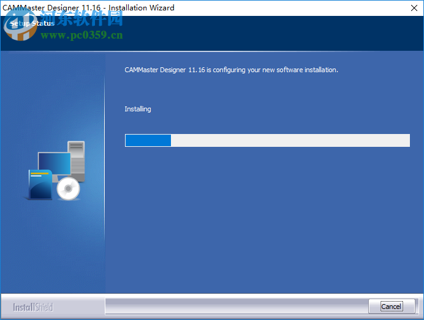Cancel the CAMMaster installation

pyautogui.click(x=392, y=306)
